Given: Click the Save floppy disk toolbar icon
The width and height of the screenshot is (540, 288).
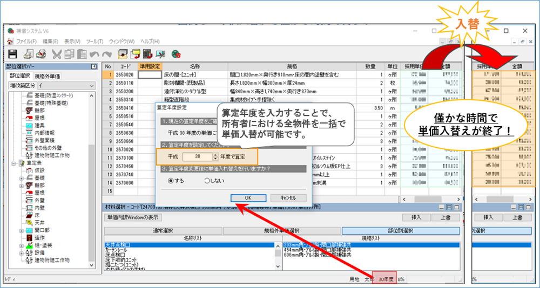Looking at the screenshot, I should click(12, 54).
